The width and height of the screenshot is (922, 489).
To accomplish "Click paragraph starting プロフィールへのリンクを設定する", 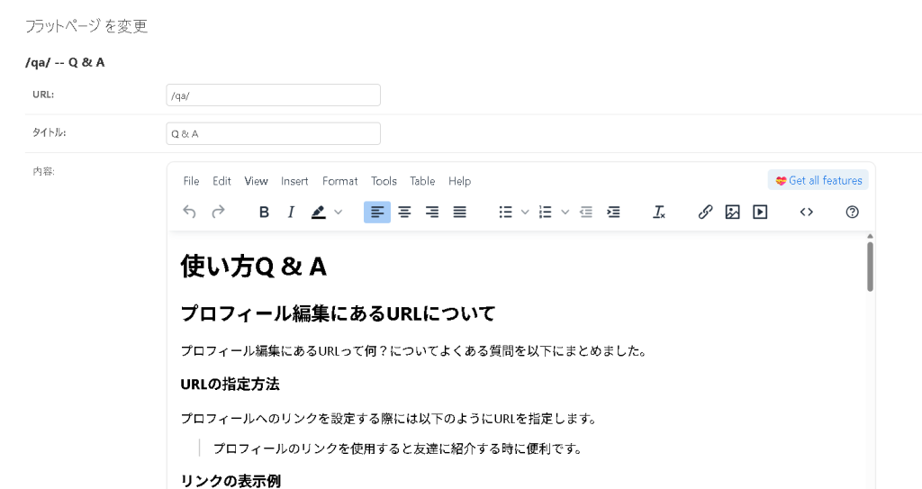I will (x=389, y=419).
